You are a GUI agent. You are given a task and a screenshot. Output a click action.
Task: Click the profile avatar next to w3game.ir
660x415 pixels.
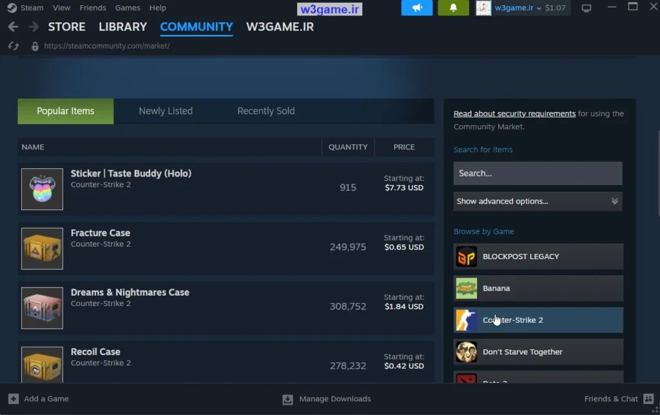click(483, 8)
